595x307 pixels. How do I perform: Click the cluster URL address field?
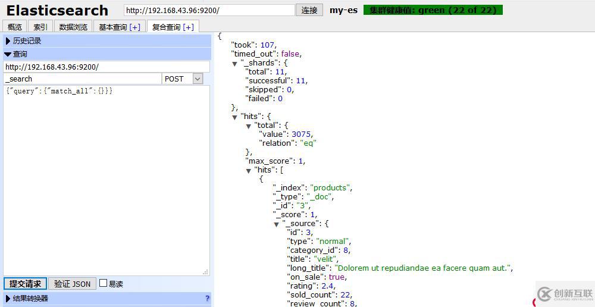point(209,10)
